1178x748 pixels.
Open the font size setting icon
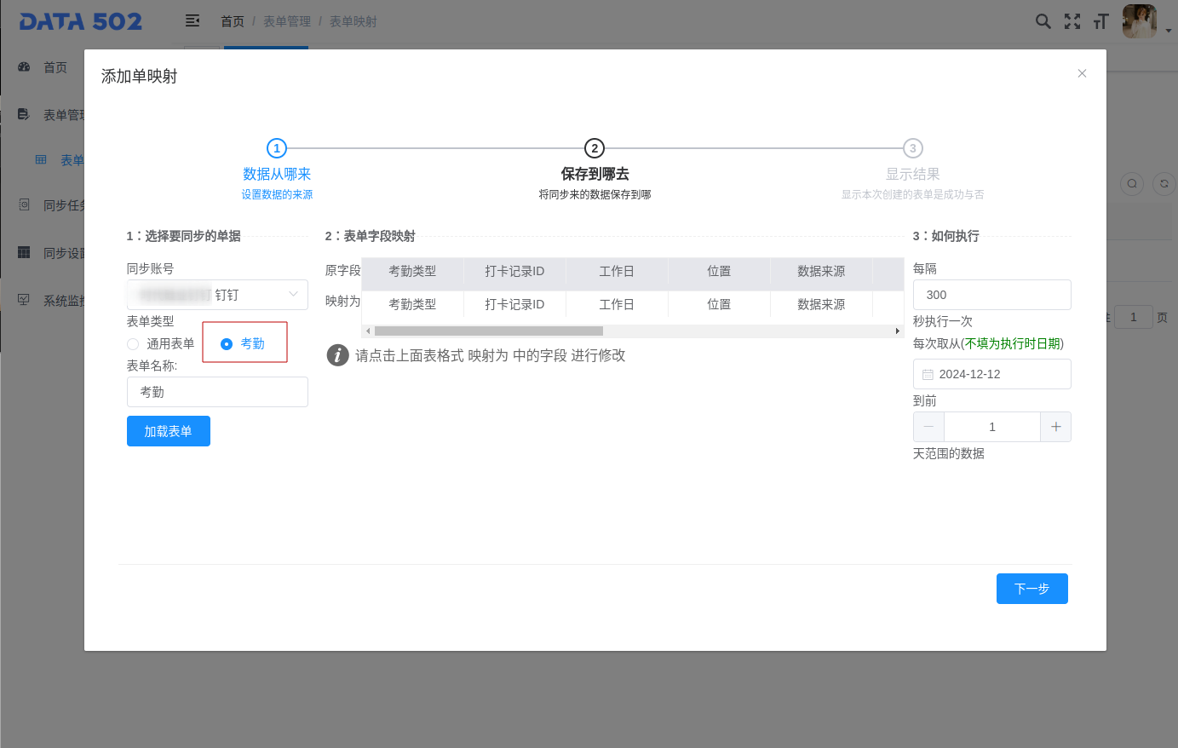[x=1101, y=21]
